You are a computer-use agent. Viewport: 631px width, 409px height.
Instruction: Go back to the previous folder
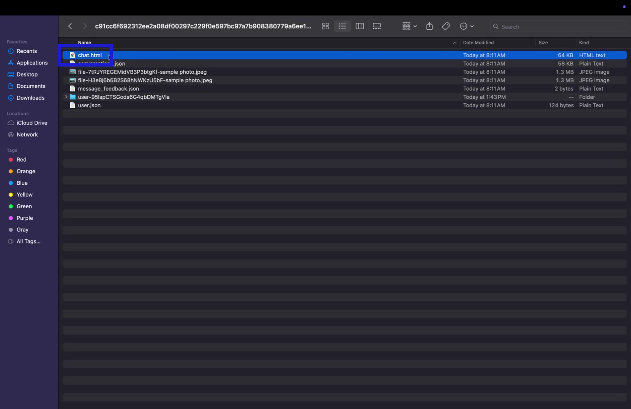pyautogui.click(x=70, y=26)
